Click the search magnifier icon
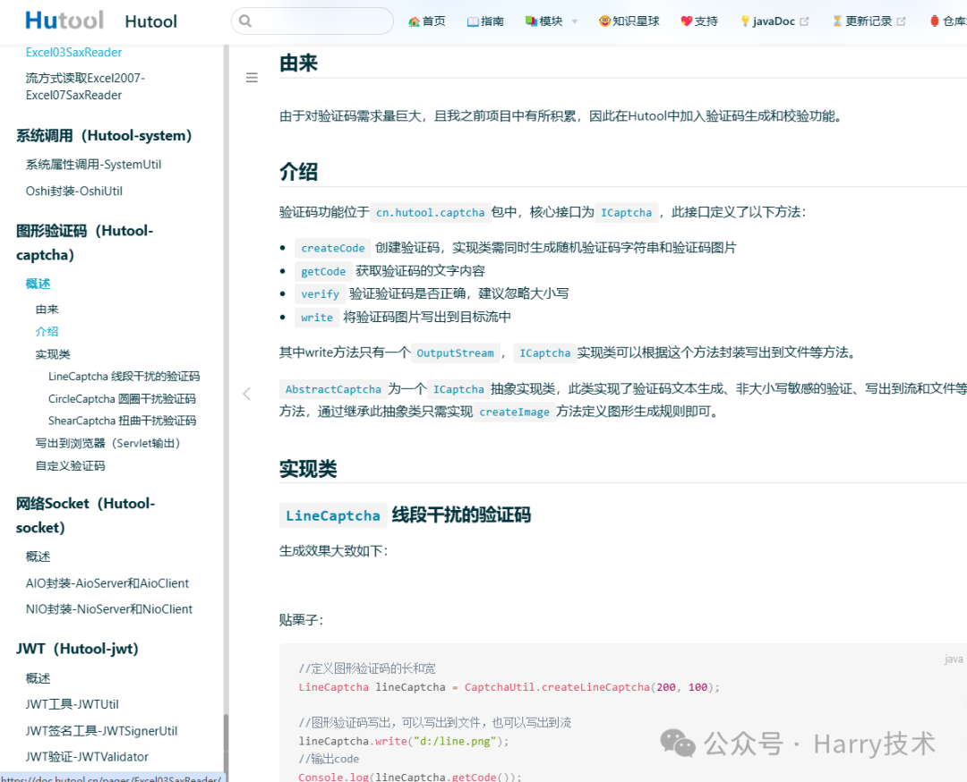Screen dimensions: 967x782 244,21
